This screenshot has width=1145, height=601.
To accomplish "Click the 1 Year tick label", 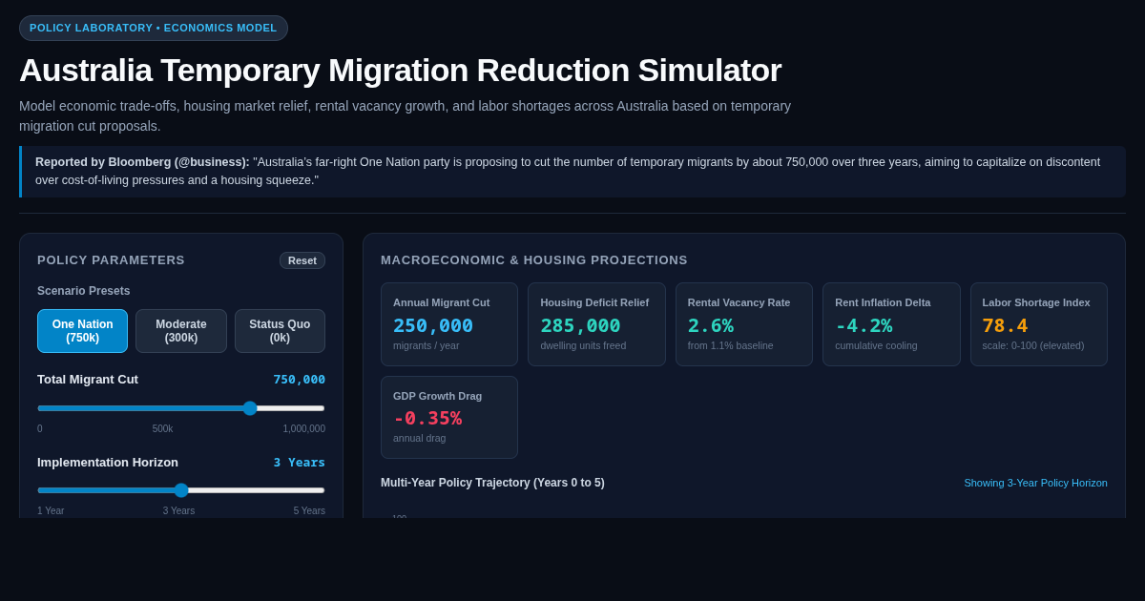I will tap(51, 511).
